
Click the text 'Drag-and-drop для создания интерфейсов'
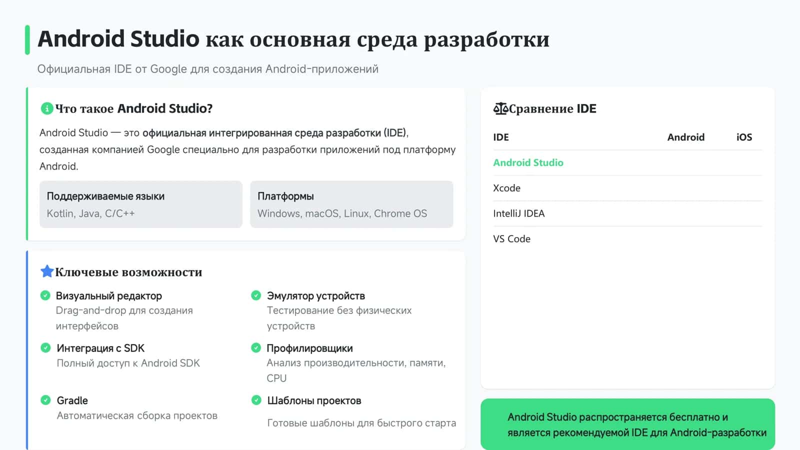pos(124,318)
